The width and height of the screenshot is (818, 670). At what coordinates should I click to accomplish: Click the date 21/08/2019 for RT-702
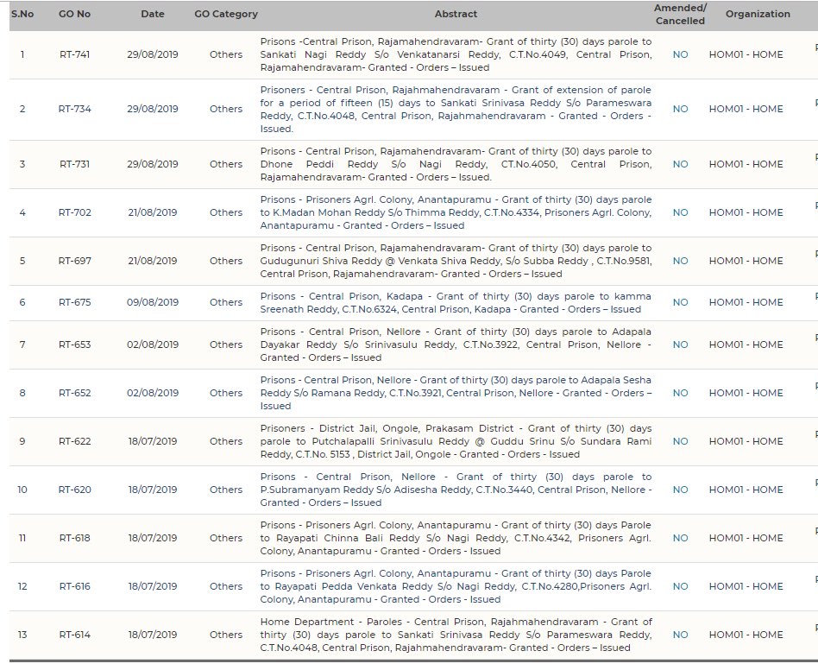(153, 213)
